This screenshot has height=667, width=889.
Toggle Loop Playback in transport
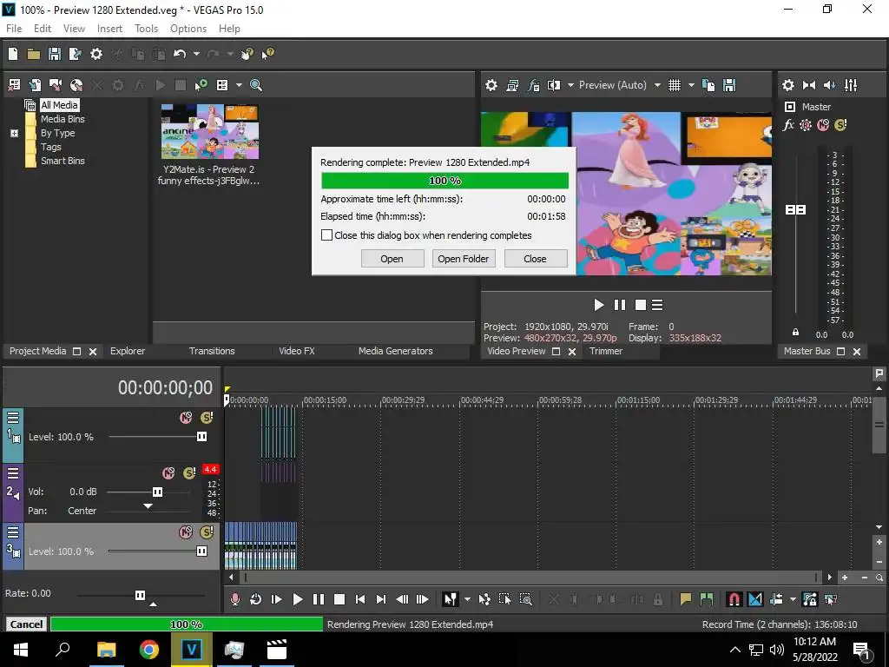point(256,599)
